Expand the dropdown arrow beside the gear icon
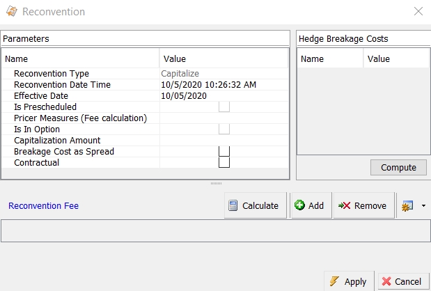 [423, 206]
